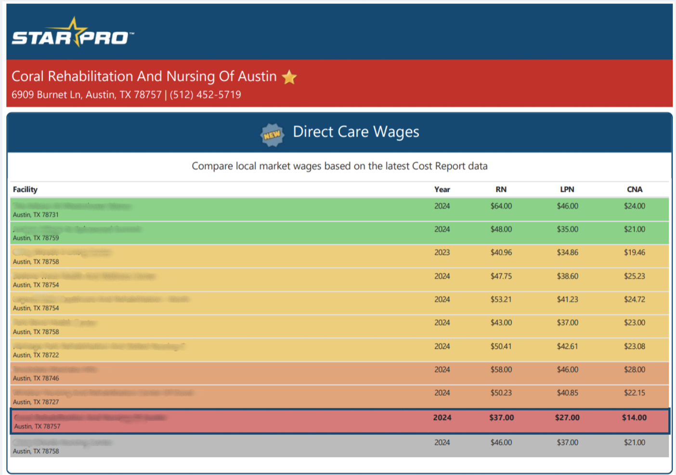This screenshot has width=676, height=475.
Task: Click the $42.61 LPN wage cell
Action: coord(568,347)
